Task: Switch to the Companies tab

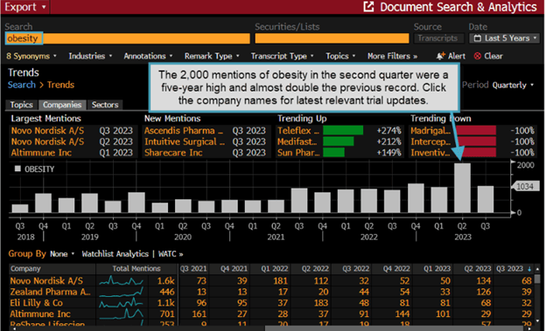Action: coord(62,105)
